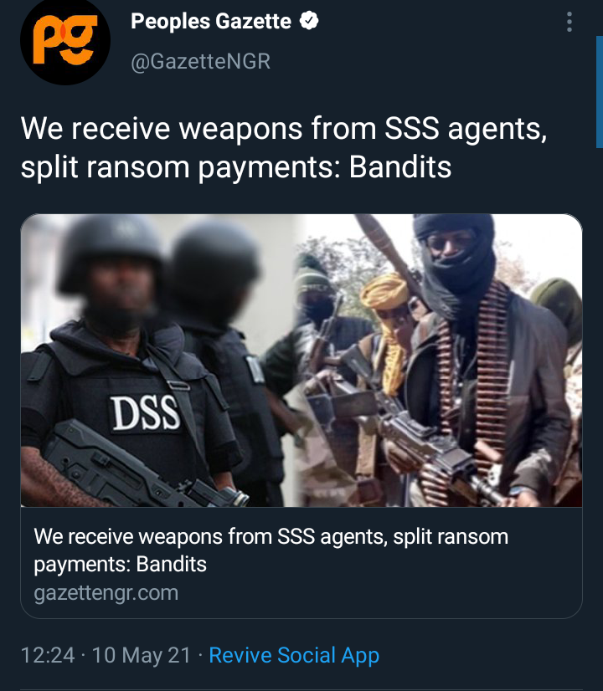Screen dimensions: 603x691
Task: Click the verified badge beside Peoples Gazette
Action: 309,21
